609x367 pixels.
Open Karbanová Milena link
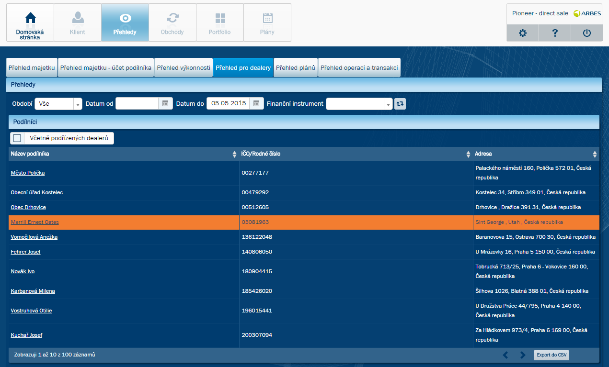33,291
